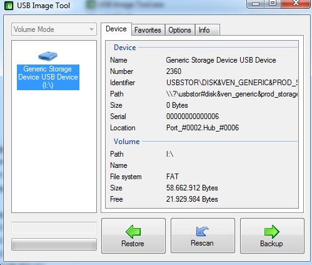Select Generic Storage Device USB Device (I:\) entry
This screenshot has width=312, height=265.
coord(48,77)
